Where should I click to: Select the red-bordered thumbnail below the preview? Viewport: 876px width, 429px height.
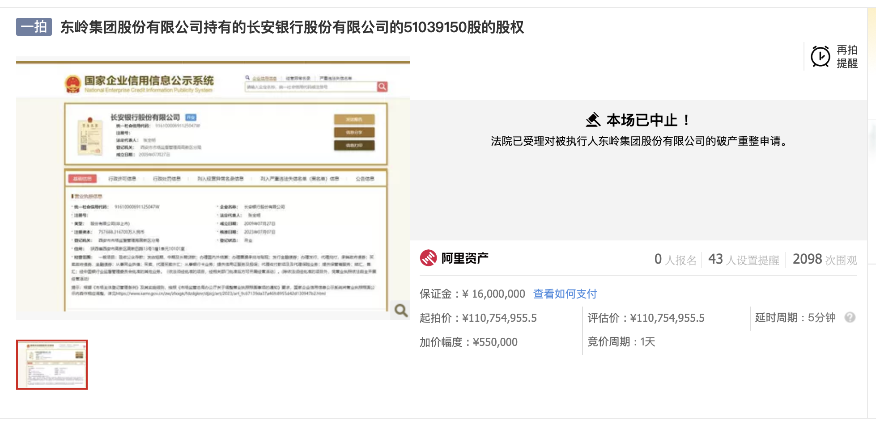click(52, 365)
